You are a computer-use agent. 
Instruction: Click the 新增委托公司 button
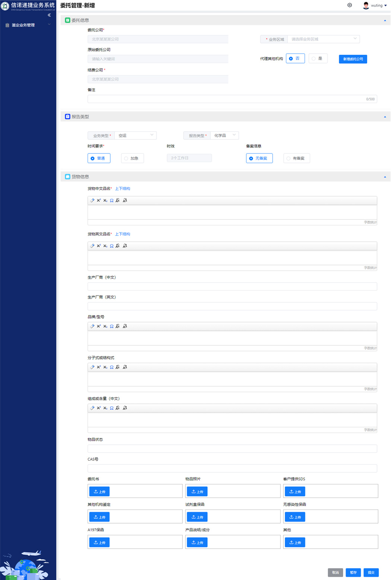[x=353, y=59]
